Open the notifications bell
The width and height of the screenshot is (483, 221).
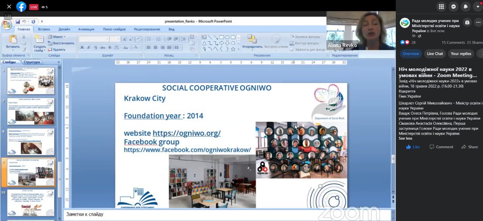(x=466, y=6)
